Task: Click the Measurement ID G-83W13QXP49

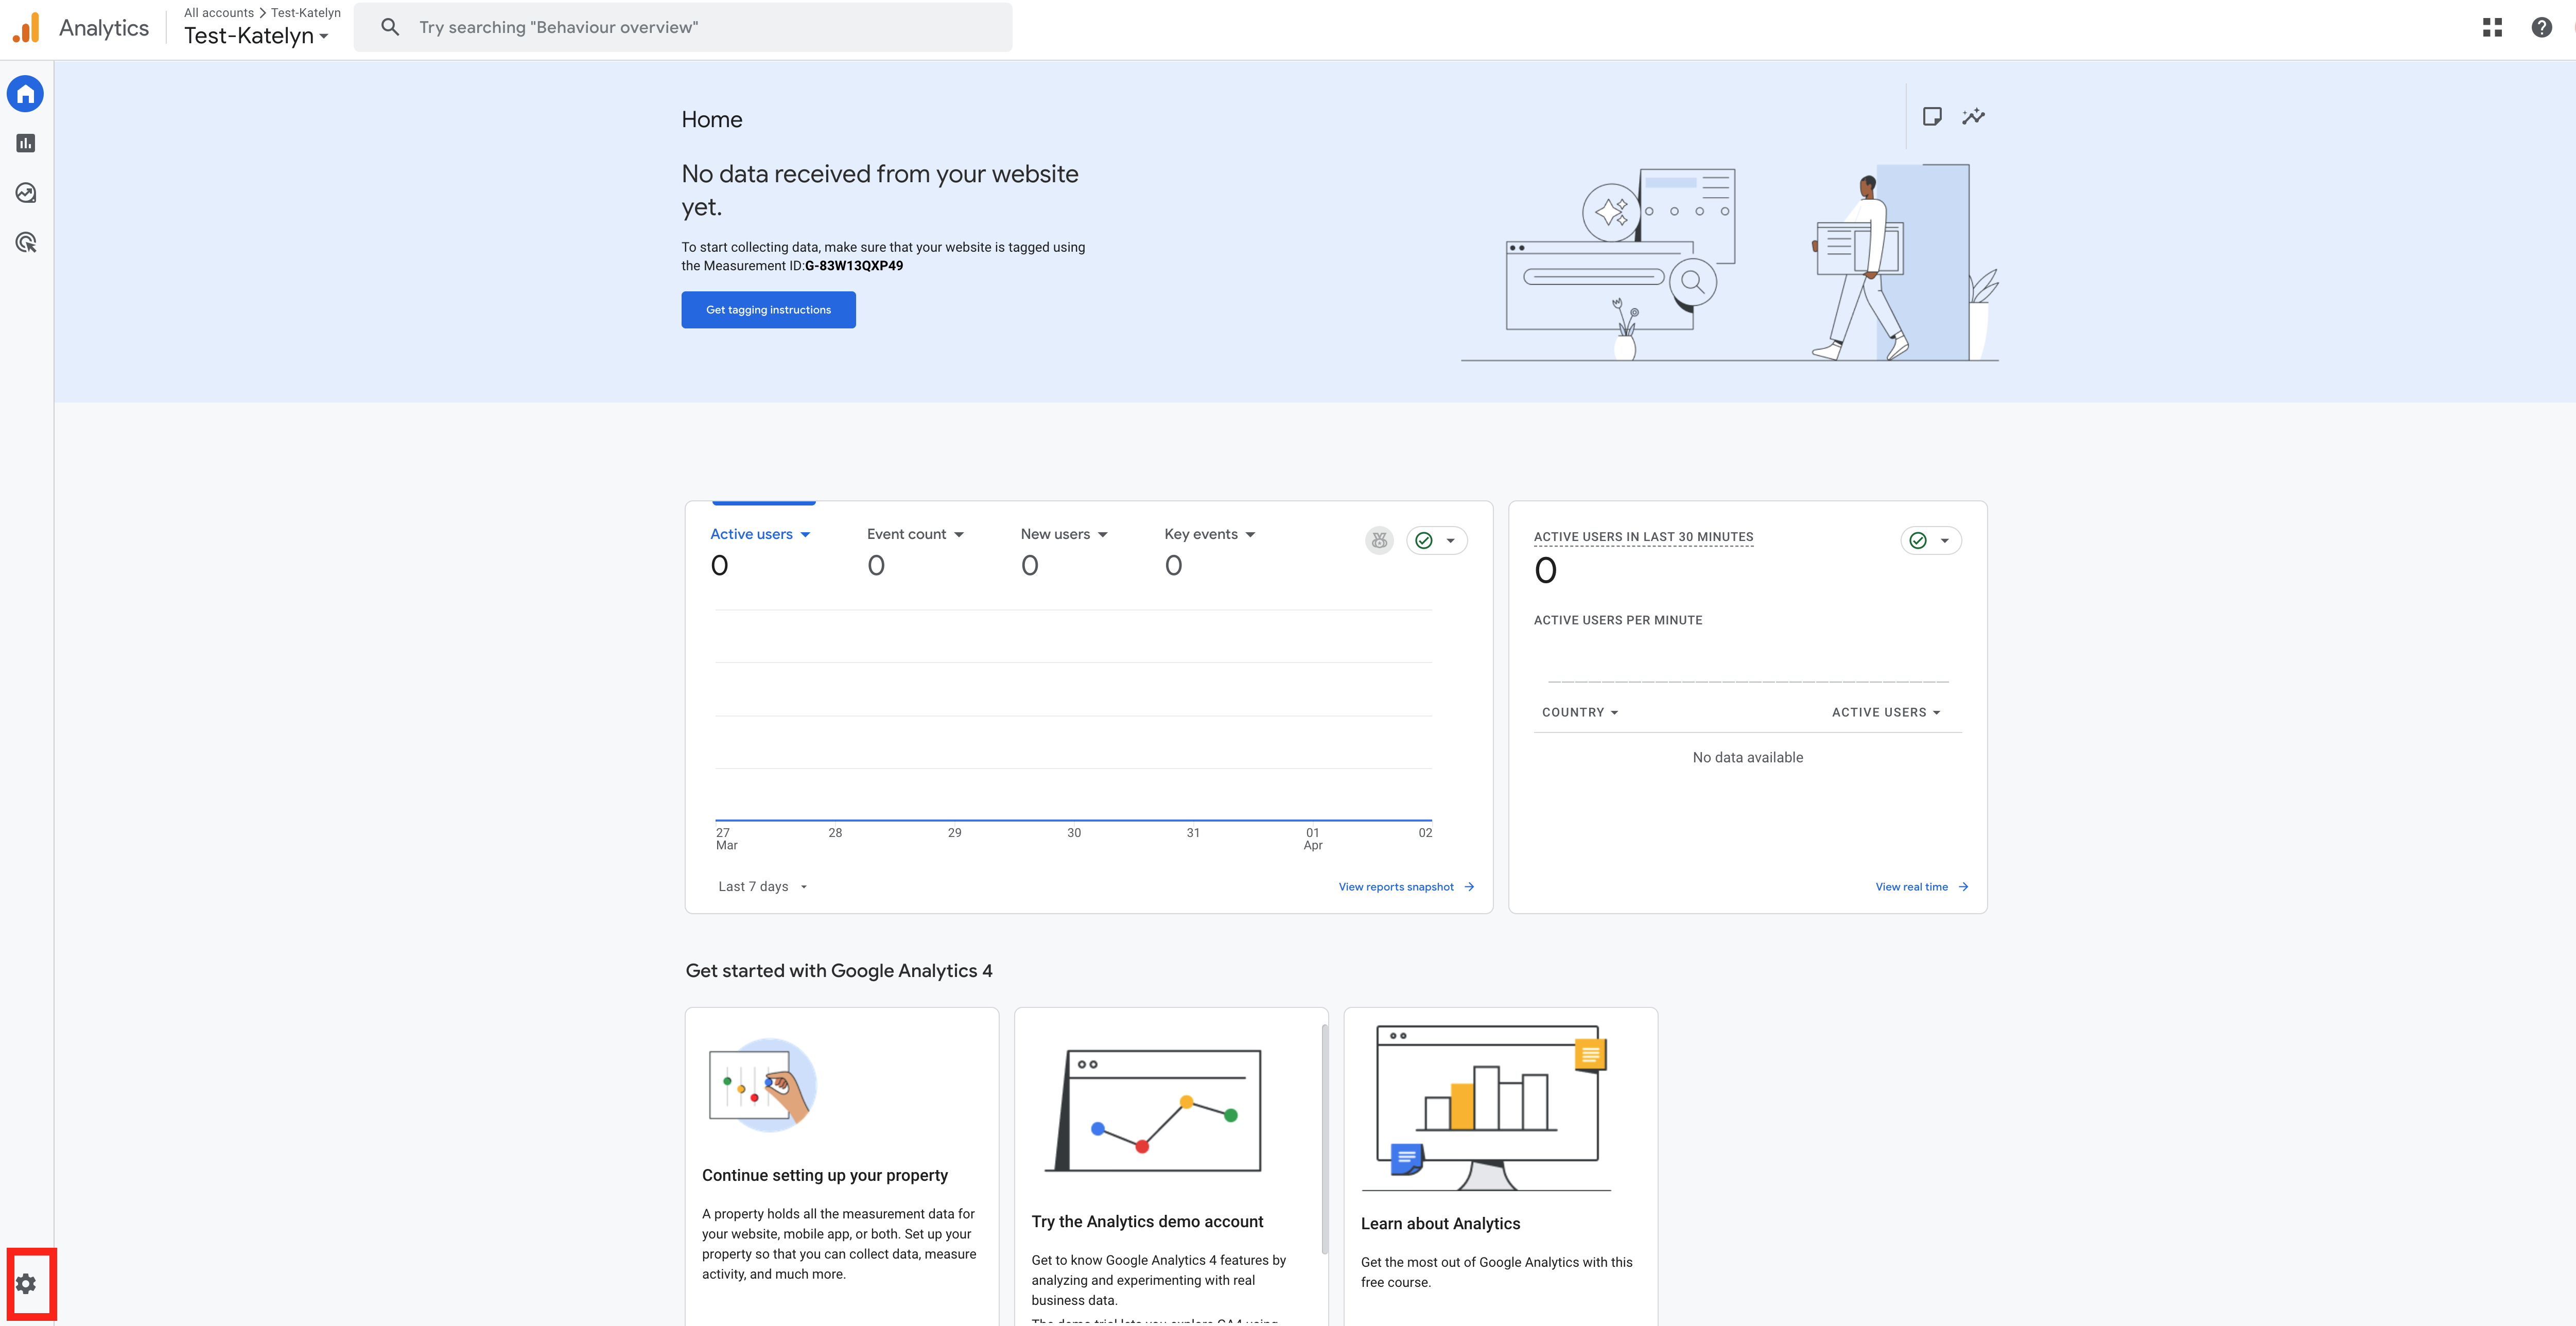Action: click(x=854, y=266)
